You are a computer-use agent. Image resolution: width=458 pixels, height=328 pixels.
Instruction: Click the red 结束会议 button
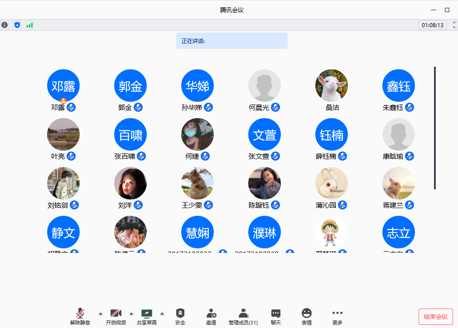[x=435, y=317]
